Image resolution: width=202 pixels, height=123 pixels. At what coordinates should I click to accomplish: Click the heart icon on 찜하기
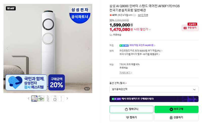(x=128, y=117)
